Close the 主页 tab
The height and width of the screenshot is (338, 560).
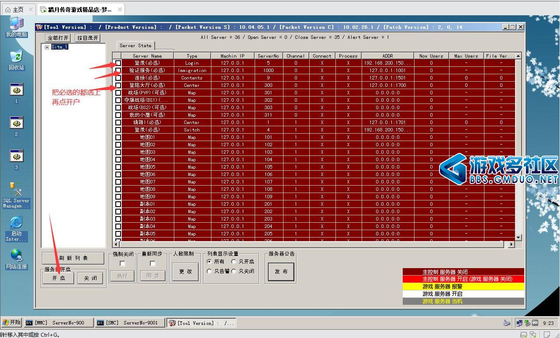[31, 9]
